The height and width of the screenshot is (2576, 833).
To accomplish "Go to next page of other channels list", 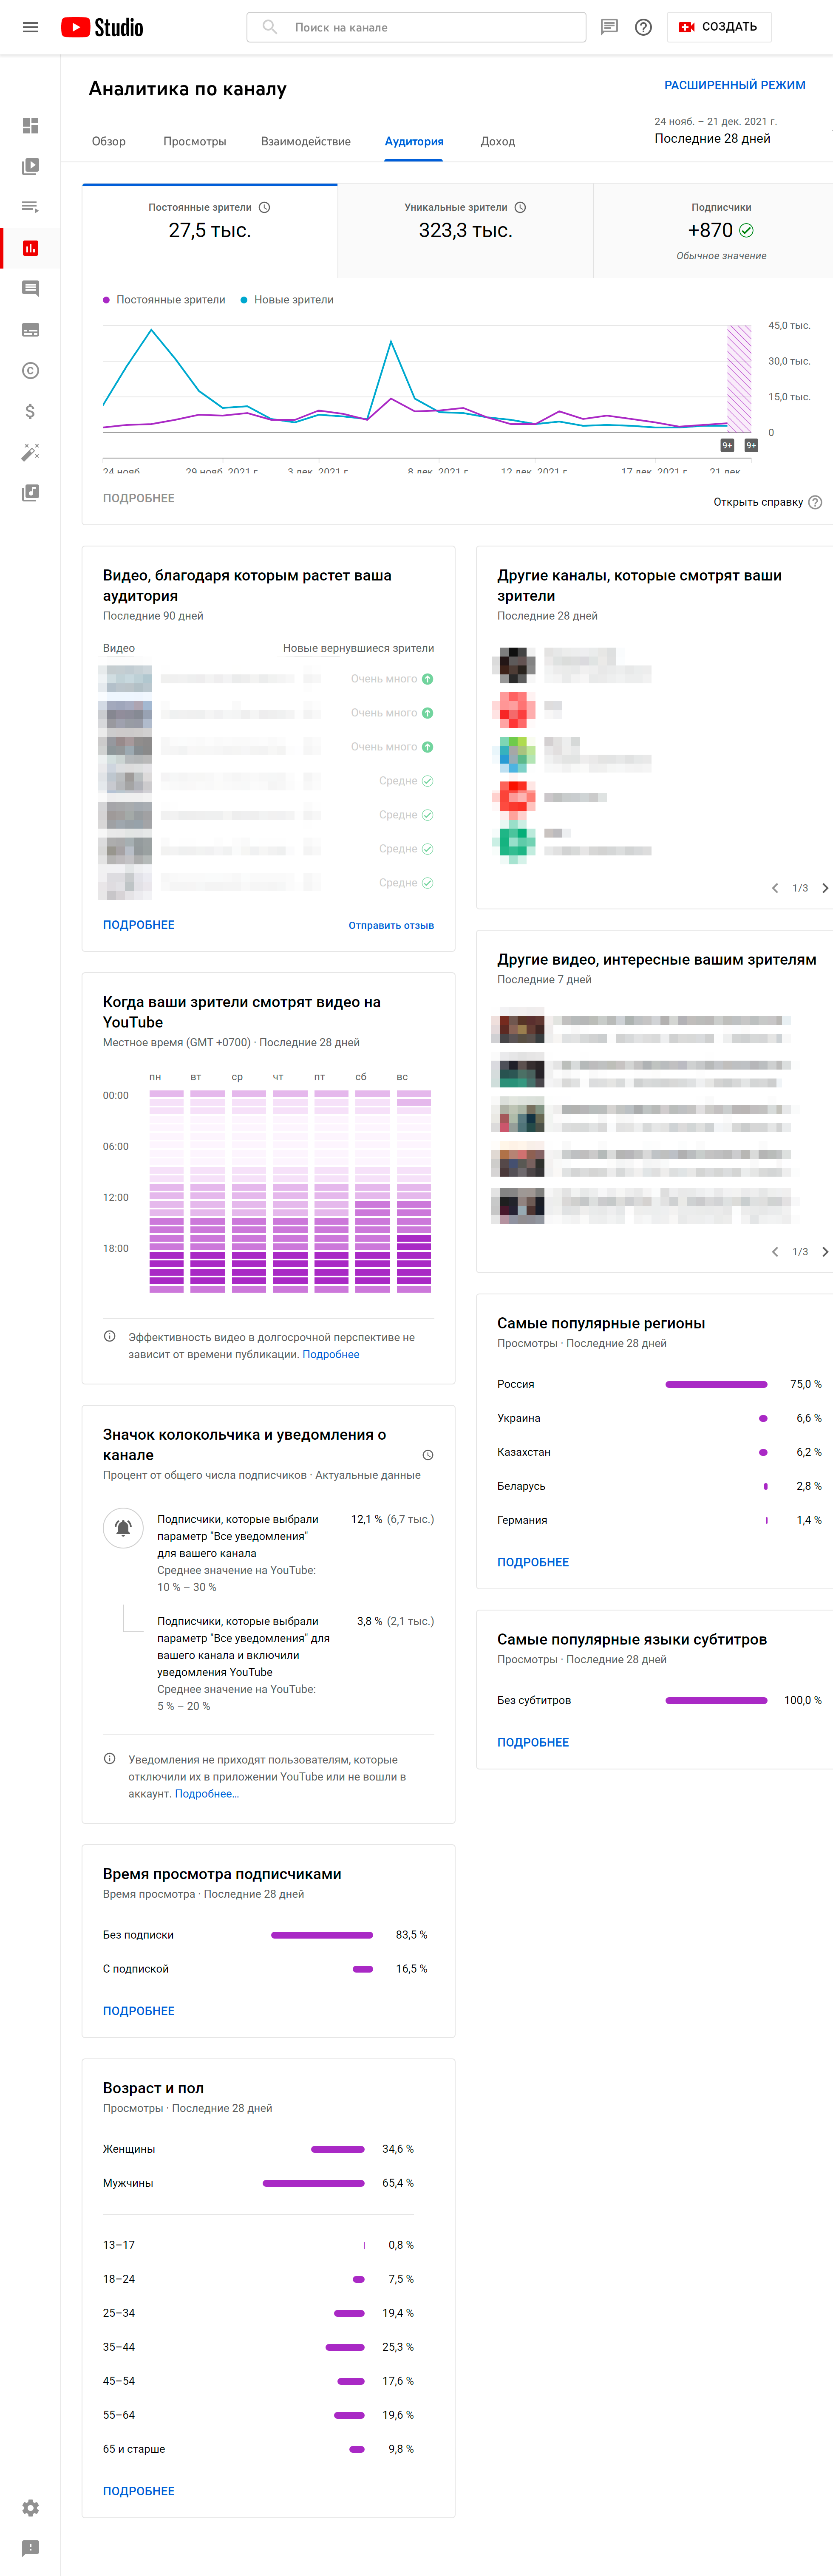I will coord(824,888).
